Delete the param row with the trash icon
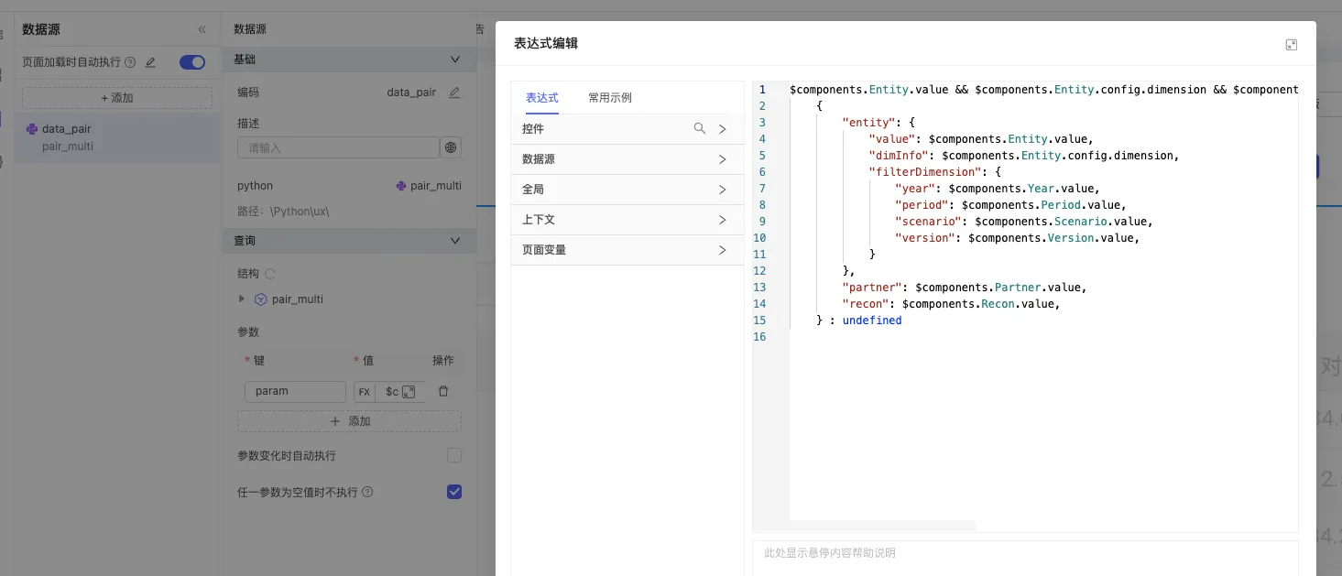The width and height of the screenshot is (1342, 576). pyautogui.click(x=443, y=391)
